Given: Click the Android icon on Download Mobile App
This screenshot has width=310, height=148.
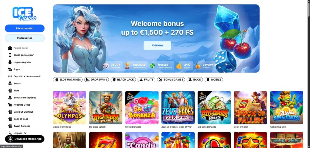Looking at the screenshot, I should pos(10,139).
